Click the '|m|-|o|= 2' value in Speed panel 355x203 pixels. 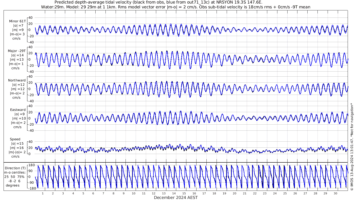[x=17, y=152]
